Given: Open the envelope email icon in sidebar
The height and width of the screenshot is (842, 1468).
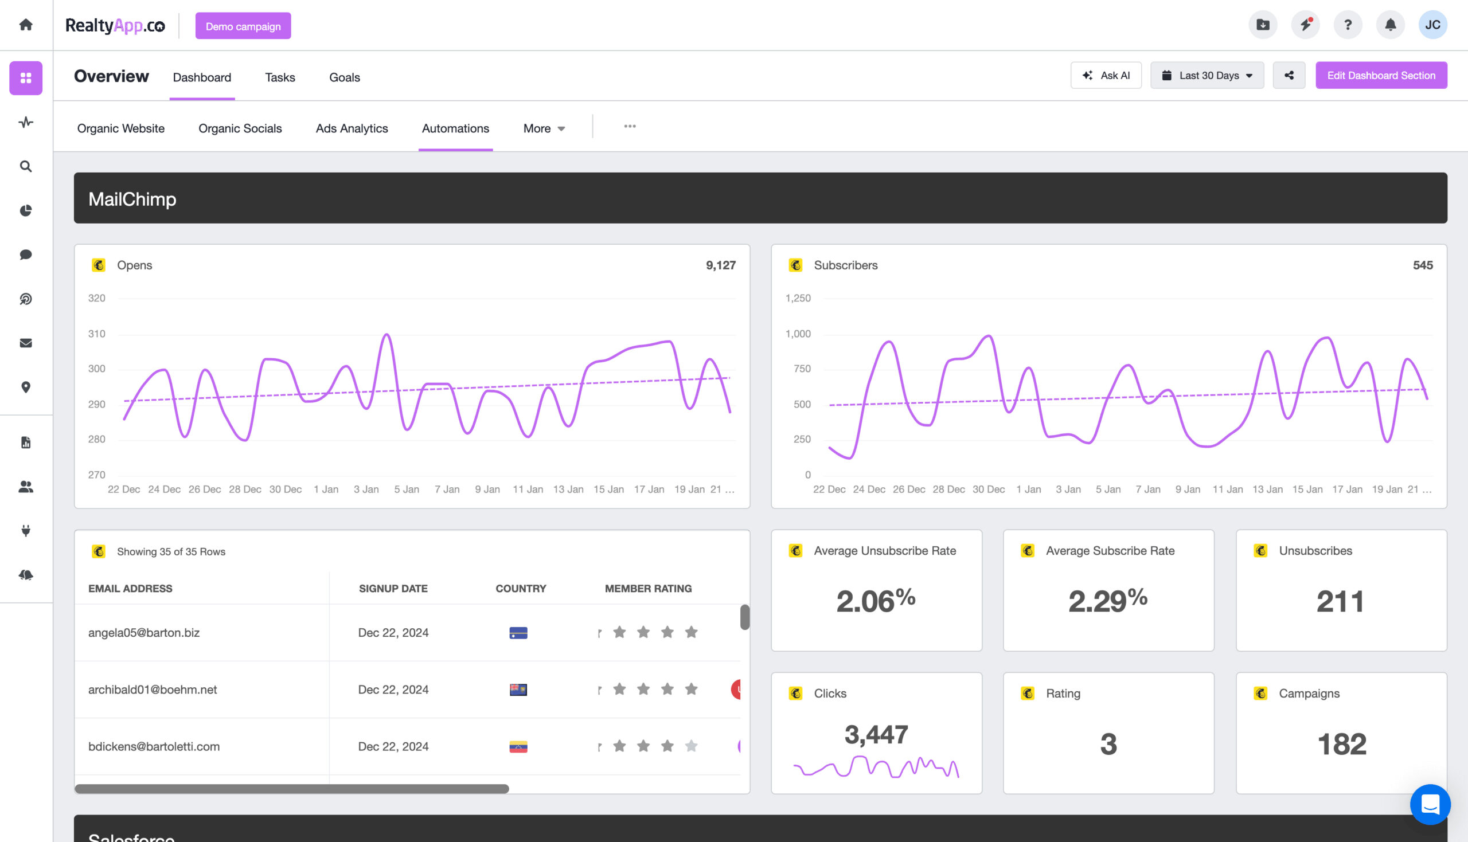Looking at the screenshot, I should pyautogui.click(x=25, y=343).
